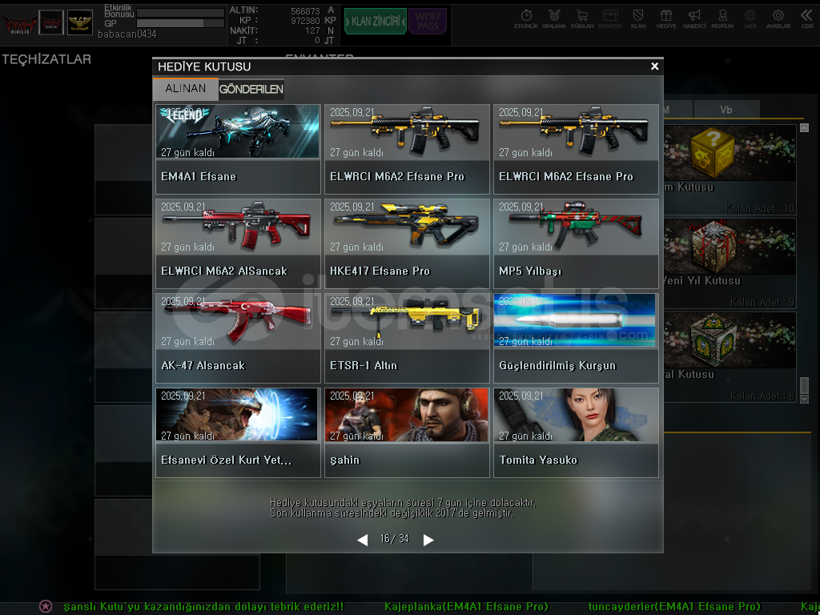The height and width of the screenshot is (615, 820).
Task: Click the clan emblem beside the Wolfteam logo
Action: point(51,22)
